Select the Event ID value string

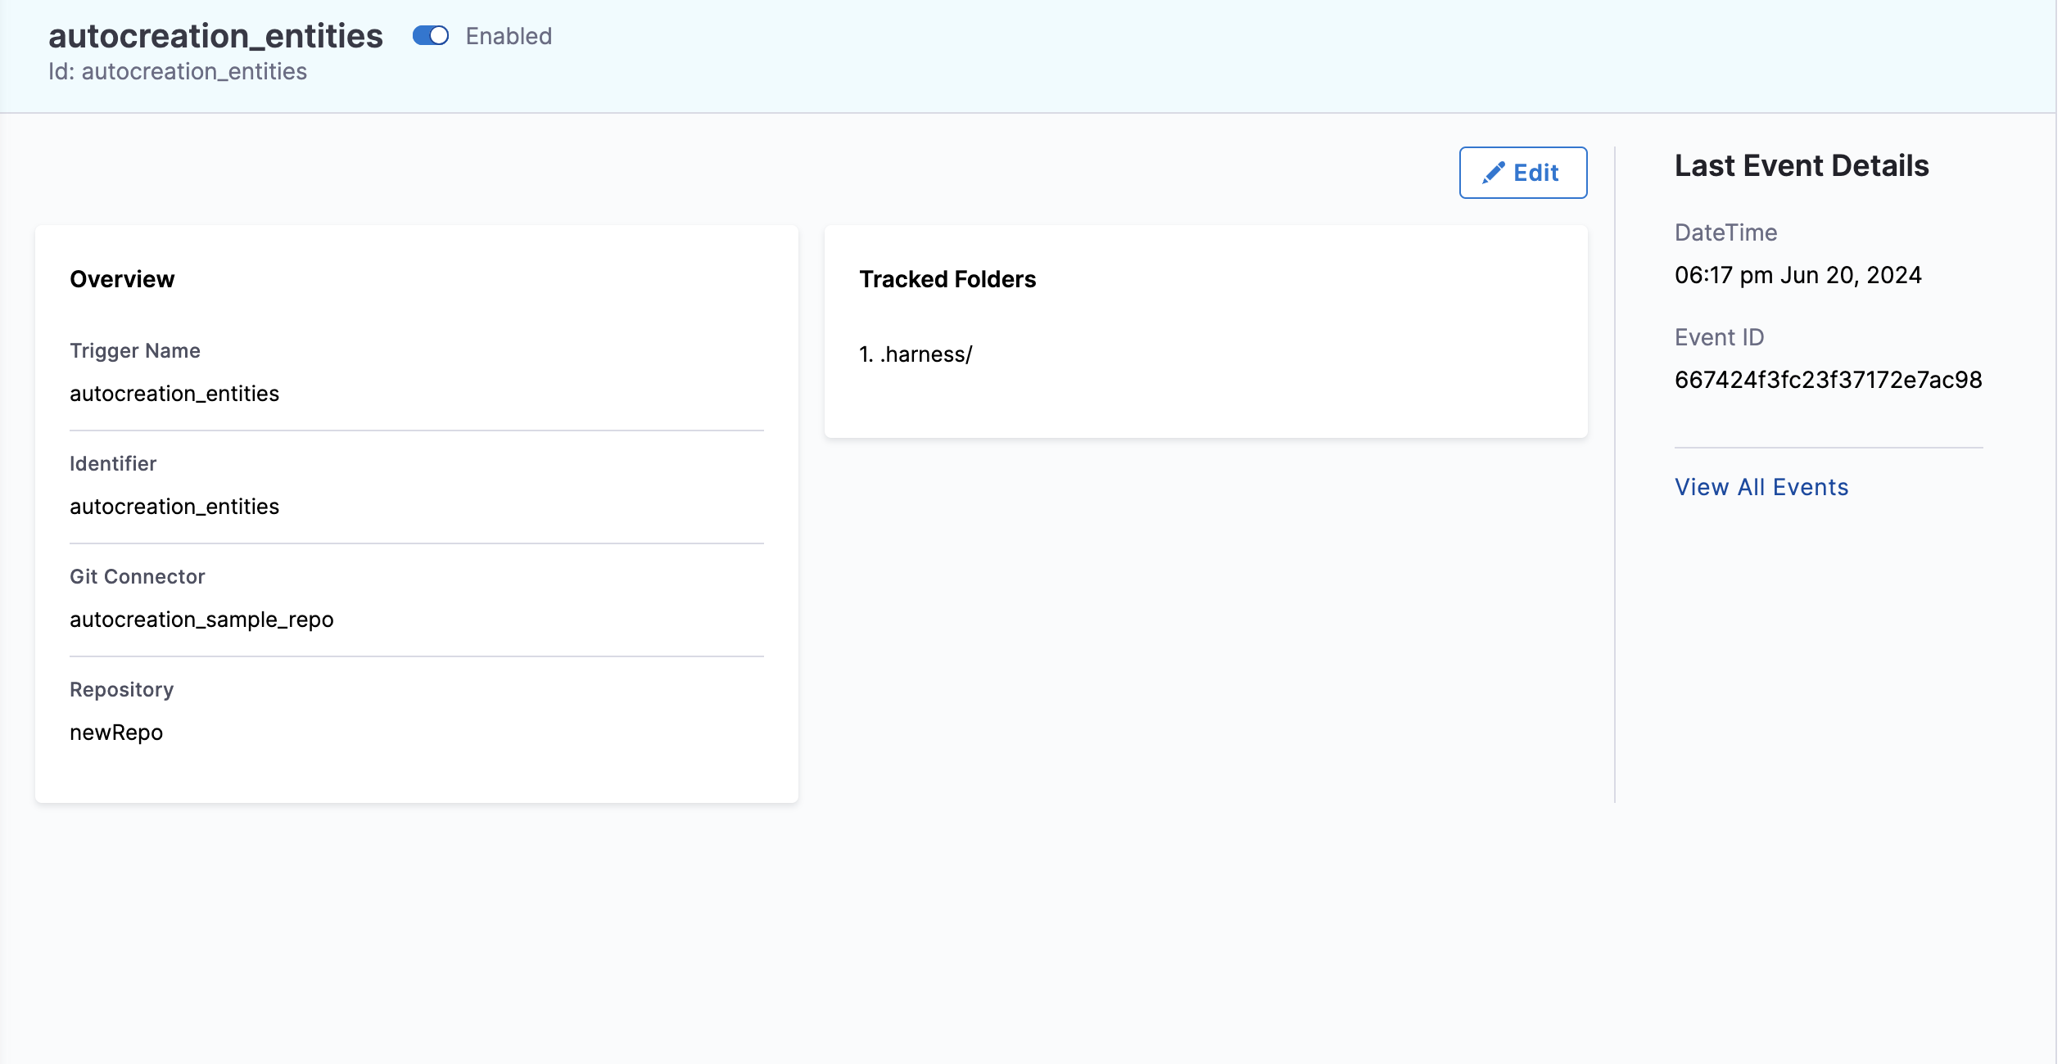pos(1828,380)
